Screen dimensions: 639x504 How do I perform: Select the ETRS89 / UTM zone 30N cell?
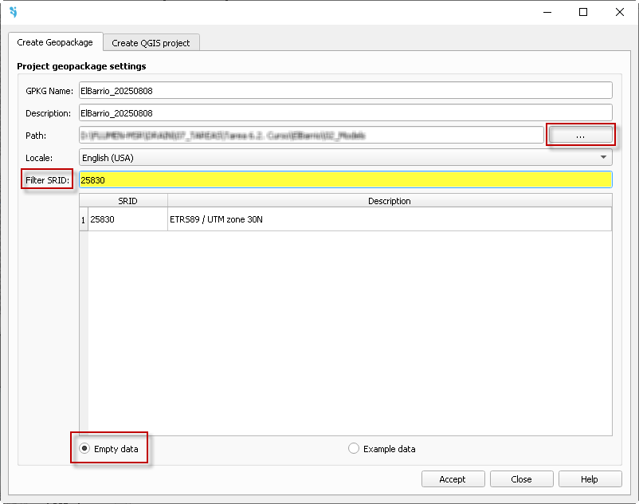pos(389,219)
